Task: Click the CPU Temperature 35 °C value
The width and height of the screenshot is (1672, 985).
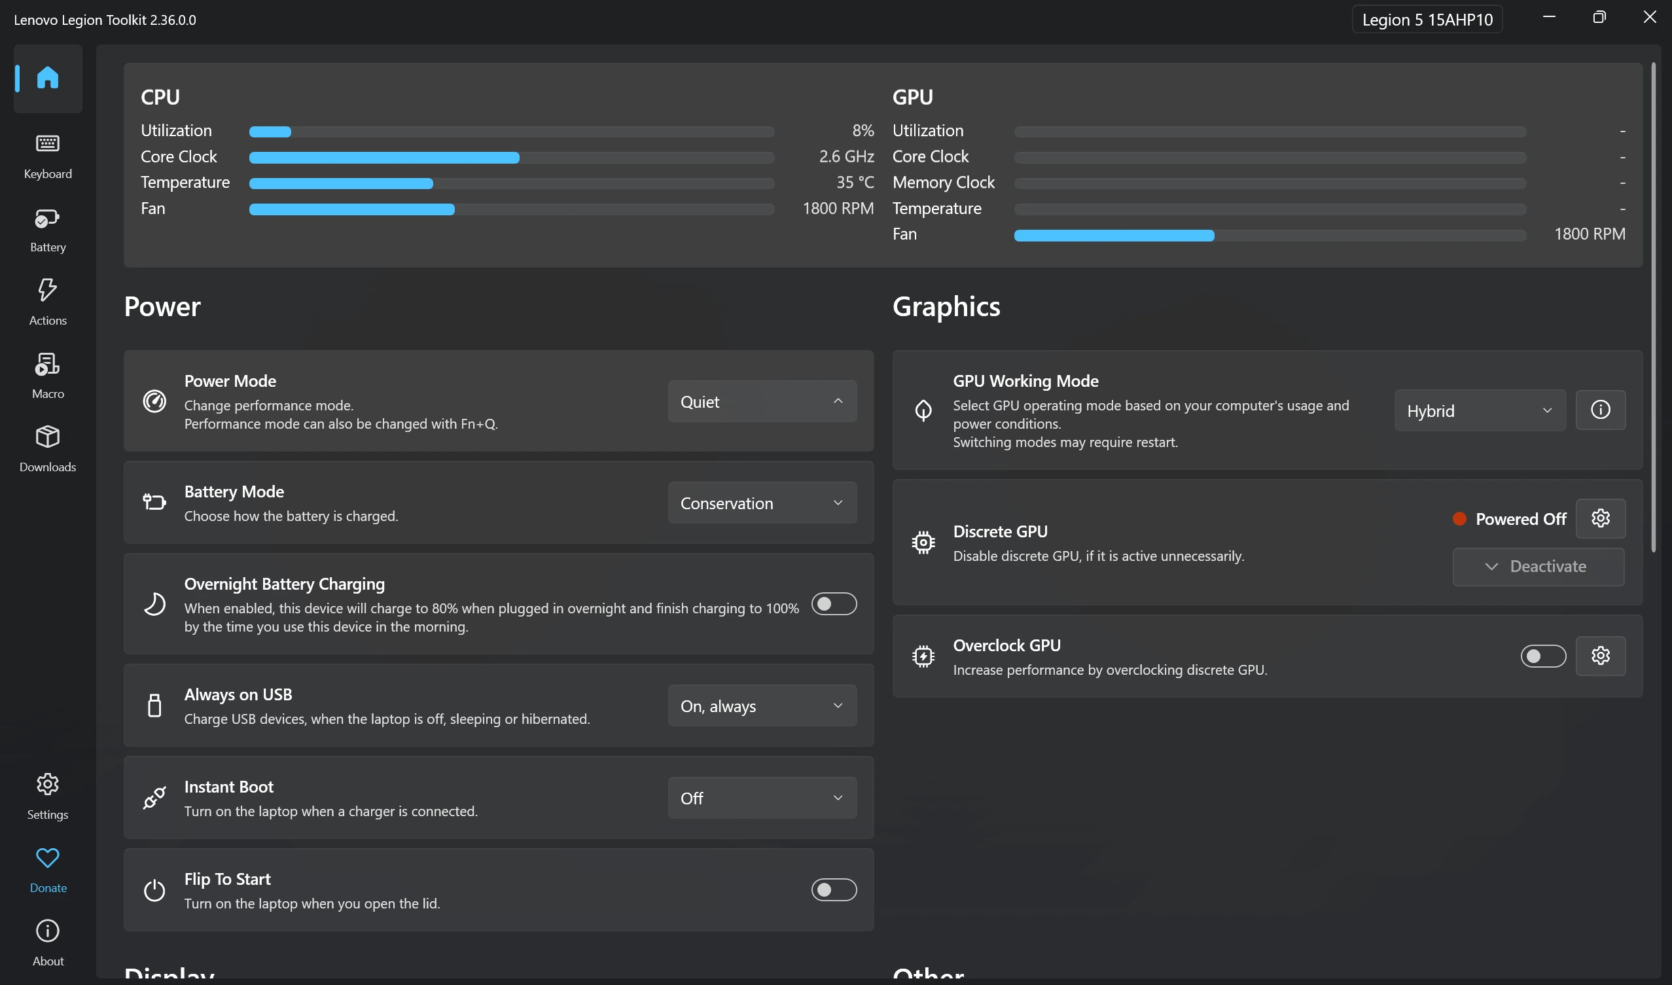Action: 855,182
